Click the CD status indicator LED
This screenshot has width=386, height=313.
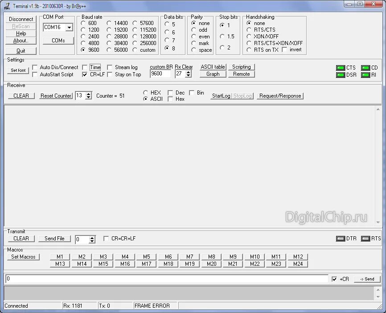[x=365, y=68]
